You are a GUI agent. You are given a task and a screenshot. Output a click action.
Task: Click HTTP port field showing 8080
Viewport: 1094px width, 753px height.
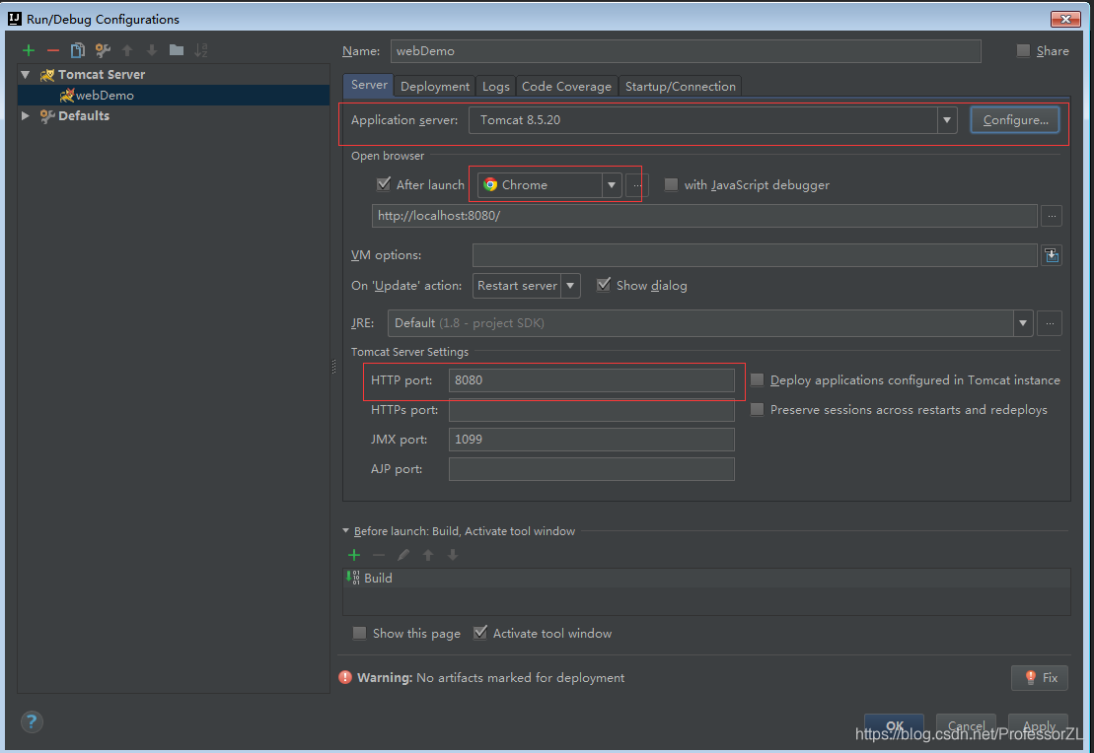click(592, 380)
